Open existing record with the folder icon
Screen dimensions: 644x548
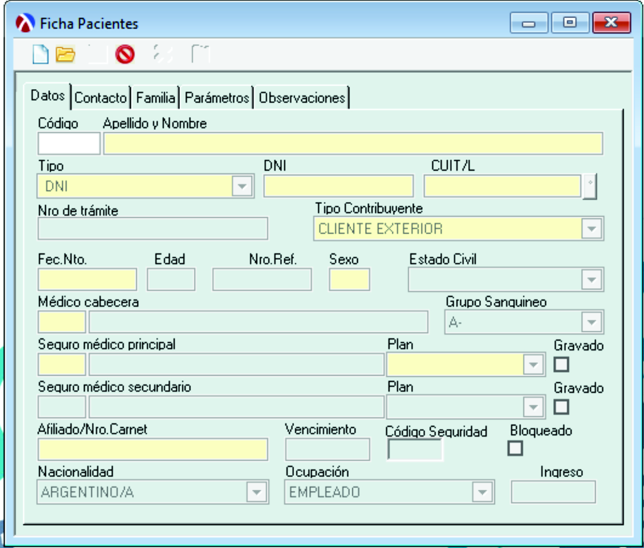65,55
